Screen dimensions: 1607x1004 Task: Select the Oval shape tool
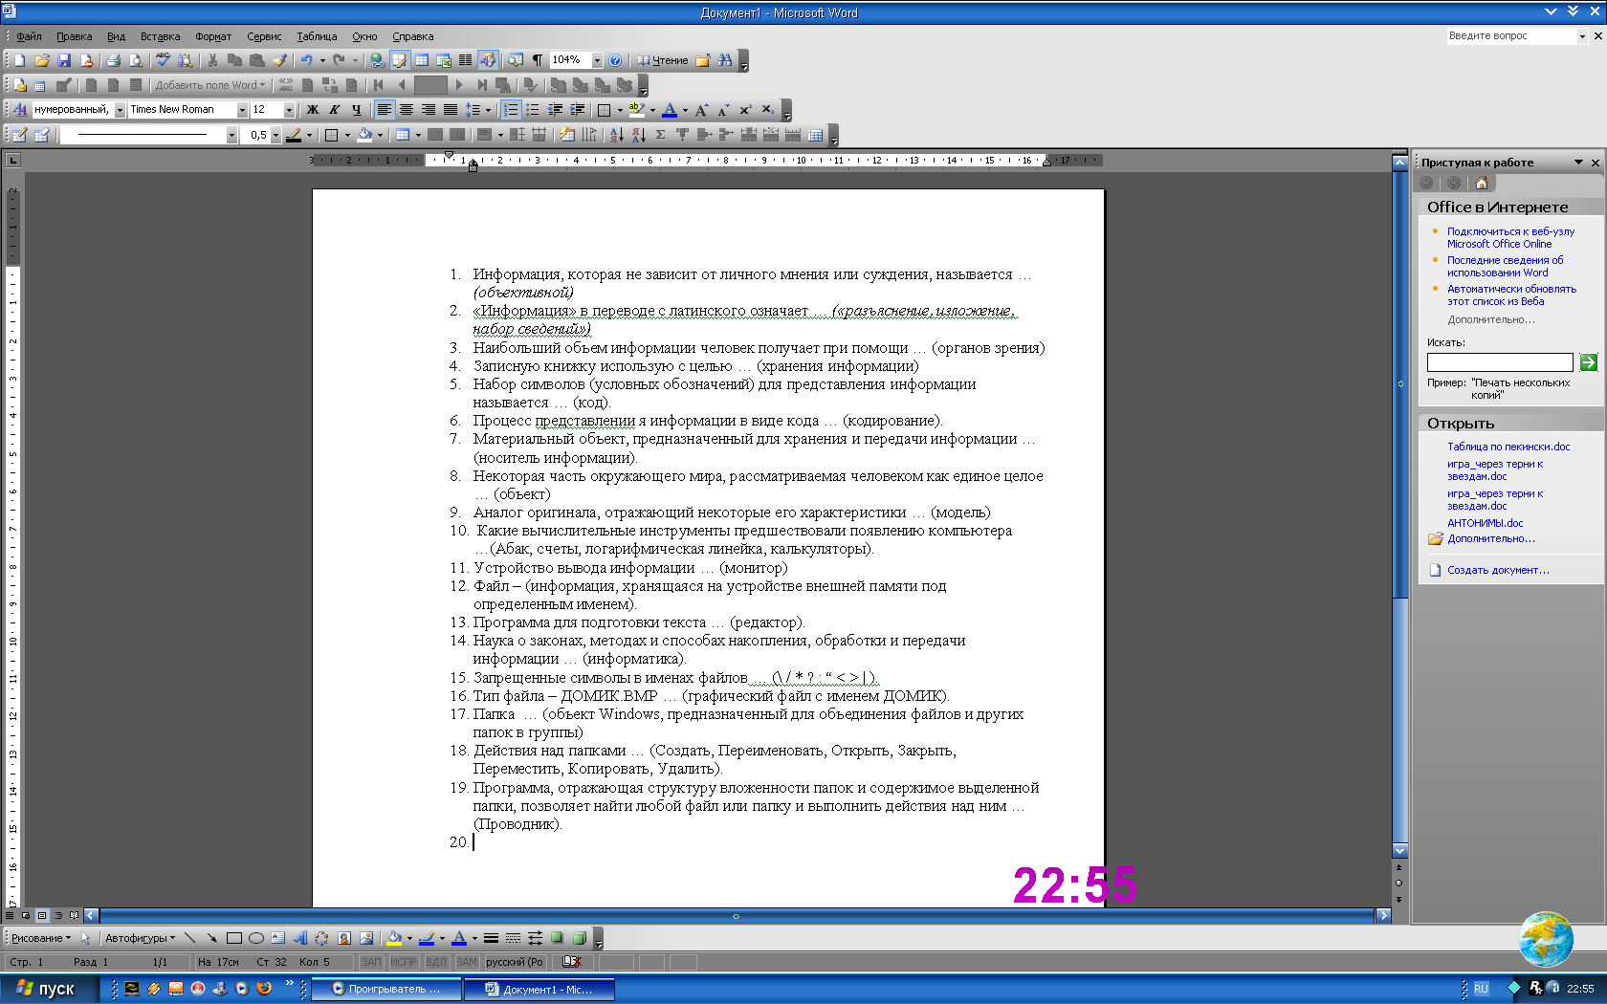[x=256, y=938]
